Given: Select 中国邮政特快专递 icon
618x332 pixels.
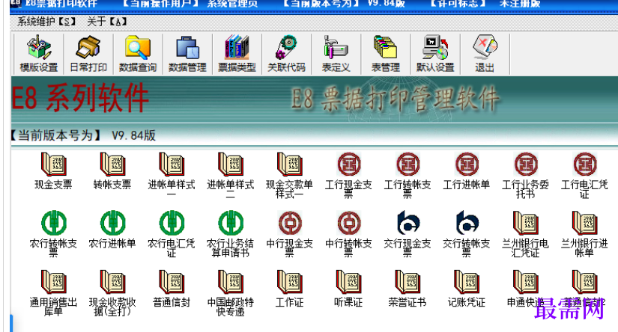Looking at the screenshot, I should pyautogui.click(x=231, y=282).
